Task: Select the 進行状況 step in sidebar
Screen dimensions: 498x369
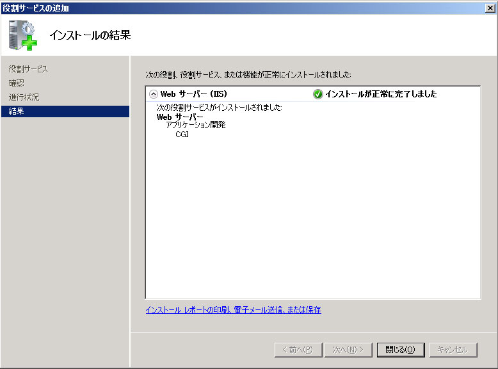Action: [24, 97]
